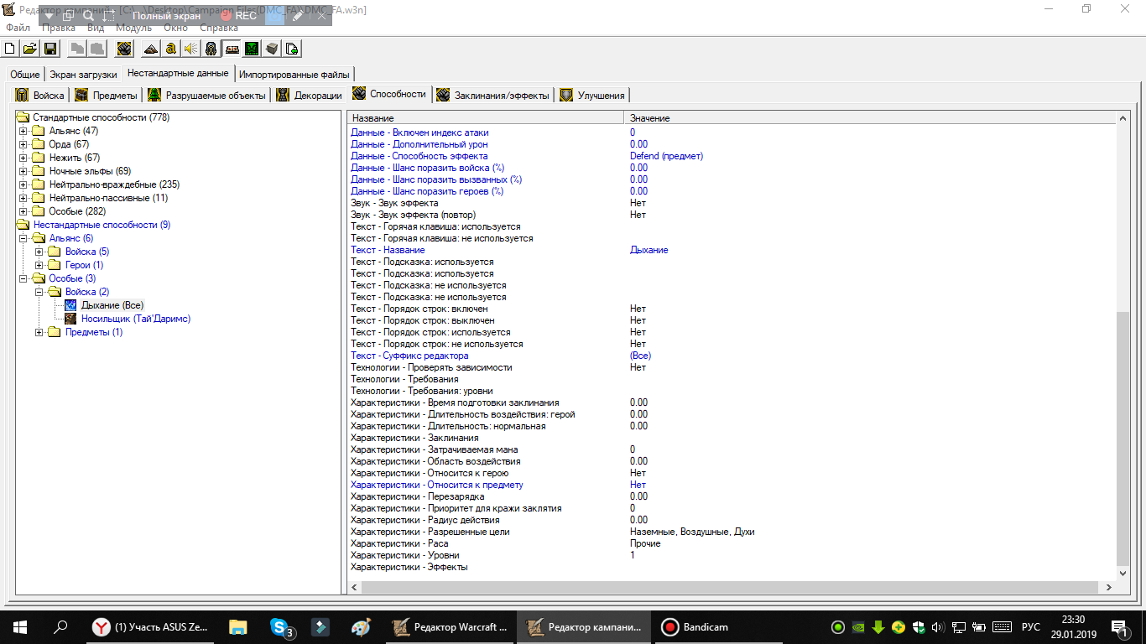Open the Sound Editor speaker icon
This screenshot has width=1146, height=644.
coord(191,49)
